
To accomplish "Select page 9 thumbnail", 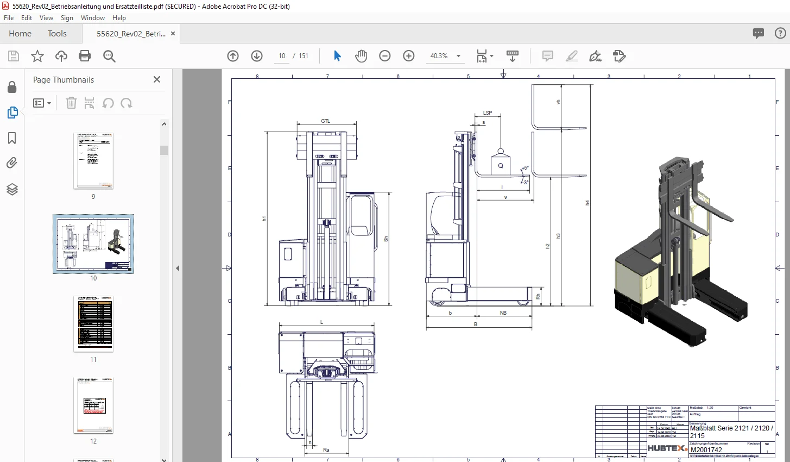I will click(93, 160).
